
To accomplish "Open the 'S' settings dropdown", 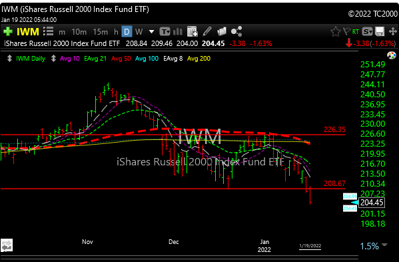I will pos(367,32).
